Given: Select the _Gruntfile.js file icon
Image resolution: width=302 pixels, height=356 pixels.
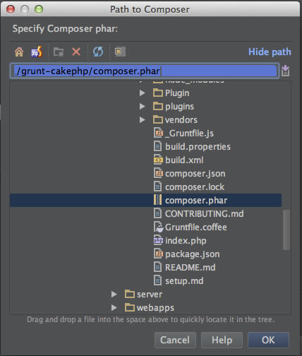Looking at the screenshot, I should click(x=158, y=133).
